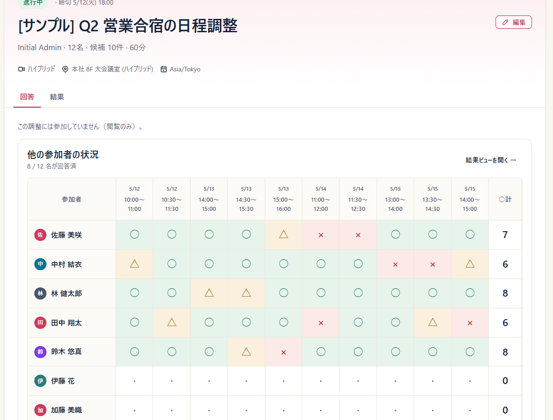Screen dimensions: 553x420
Task: Click the 5/13 15:00〜16:00 column header
Action: pos(283,199)
